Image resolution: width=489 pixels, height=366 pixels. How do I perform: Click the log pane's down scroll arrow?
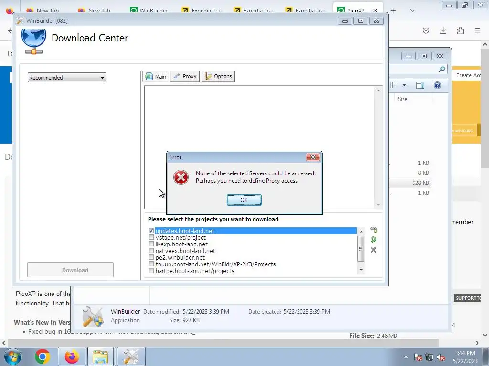click(378, 205)
